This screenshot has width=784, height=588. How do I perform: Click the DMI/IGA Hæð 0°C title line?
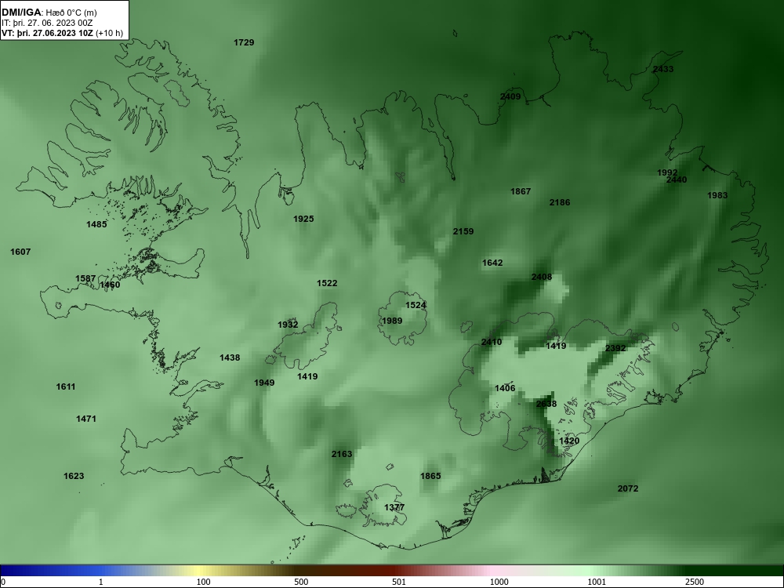click(49, 13)
